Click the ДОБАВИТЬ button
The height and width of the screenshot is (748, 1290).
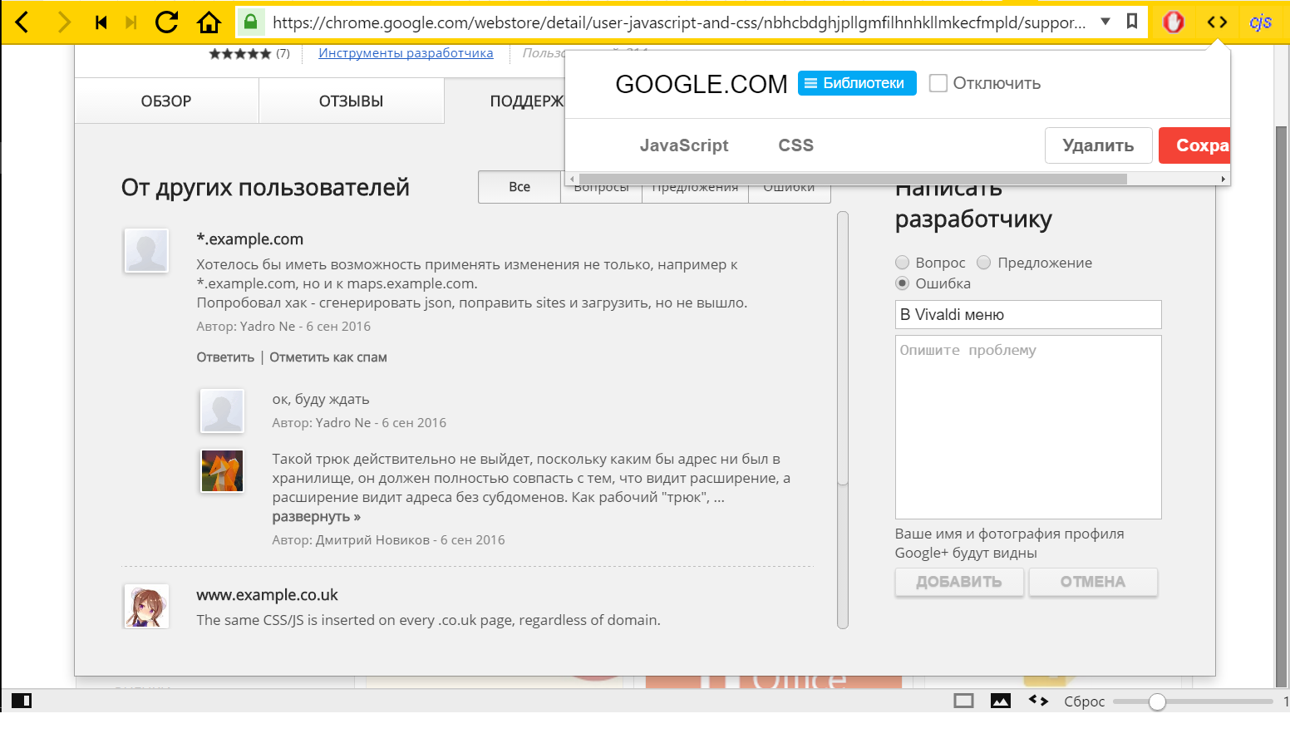pyautogui.click(x=959, y=582)
